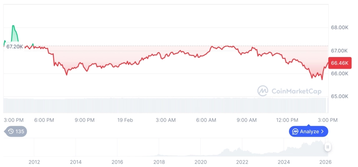Click the 9:00 PM time axis label

pos(85,120)
